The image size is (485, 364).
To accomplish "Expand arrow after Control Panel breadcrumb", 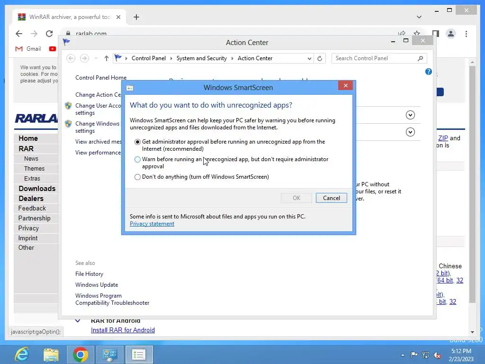I will [171, 58].
